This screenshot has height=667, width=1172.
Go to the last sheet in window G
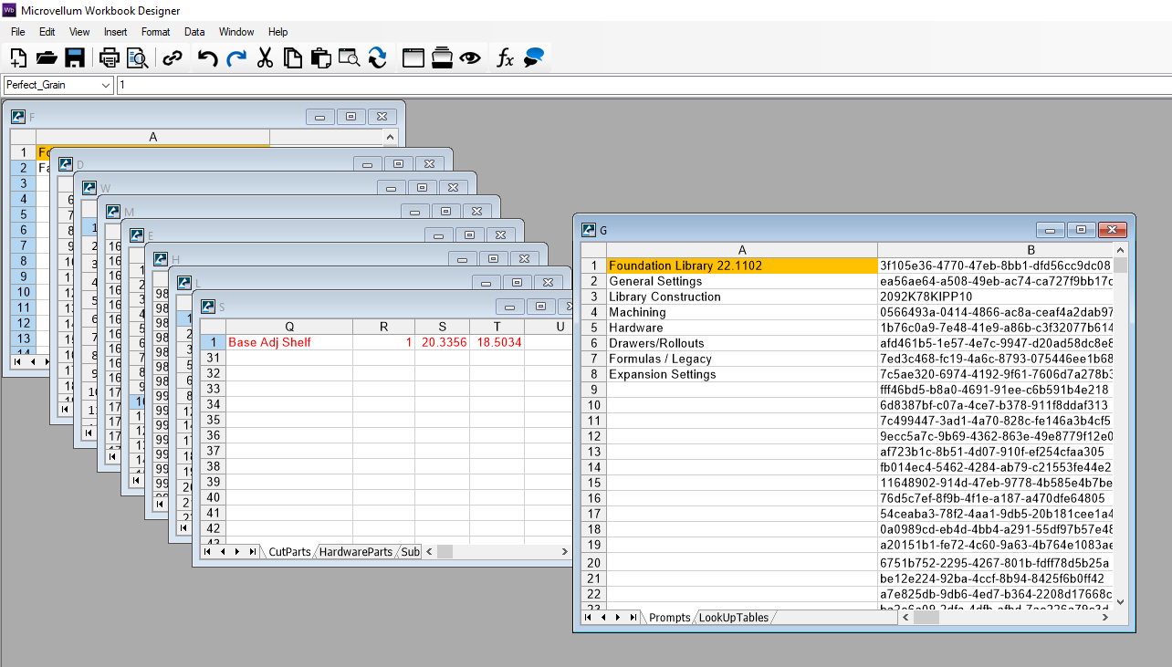click(633, 618)
